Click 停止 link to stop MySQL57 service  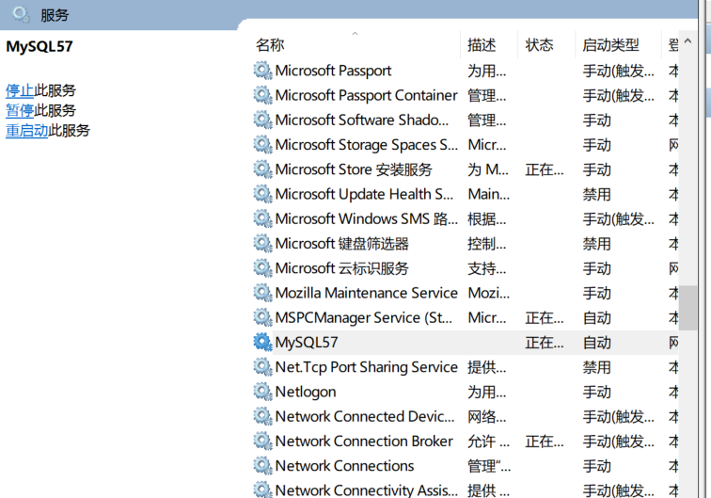point(20,90)
